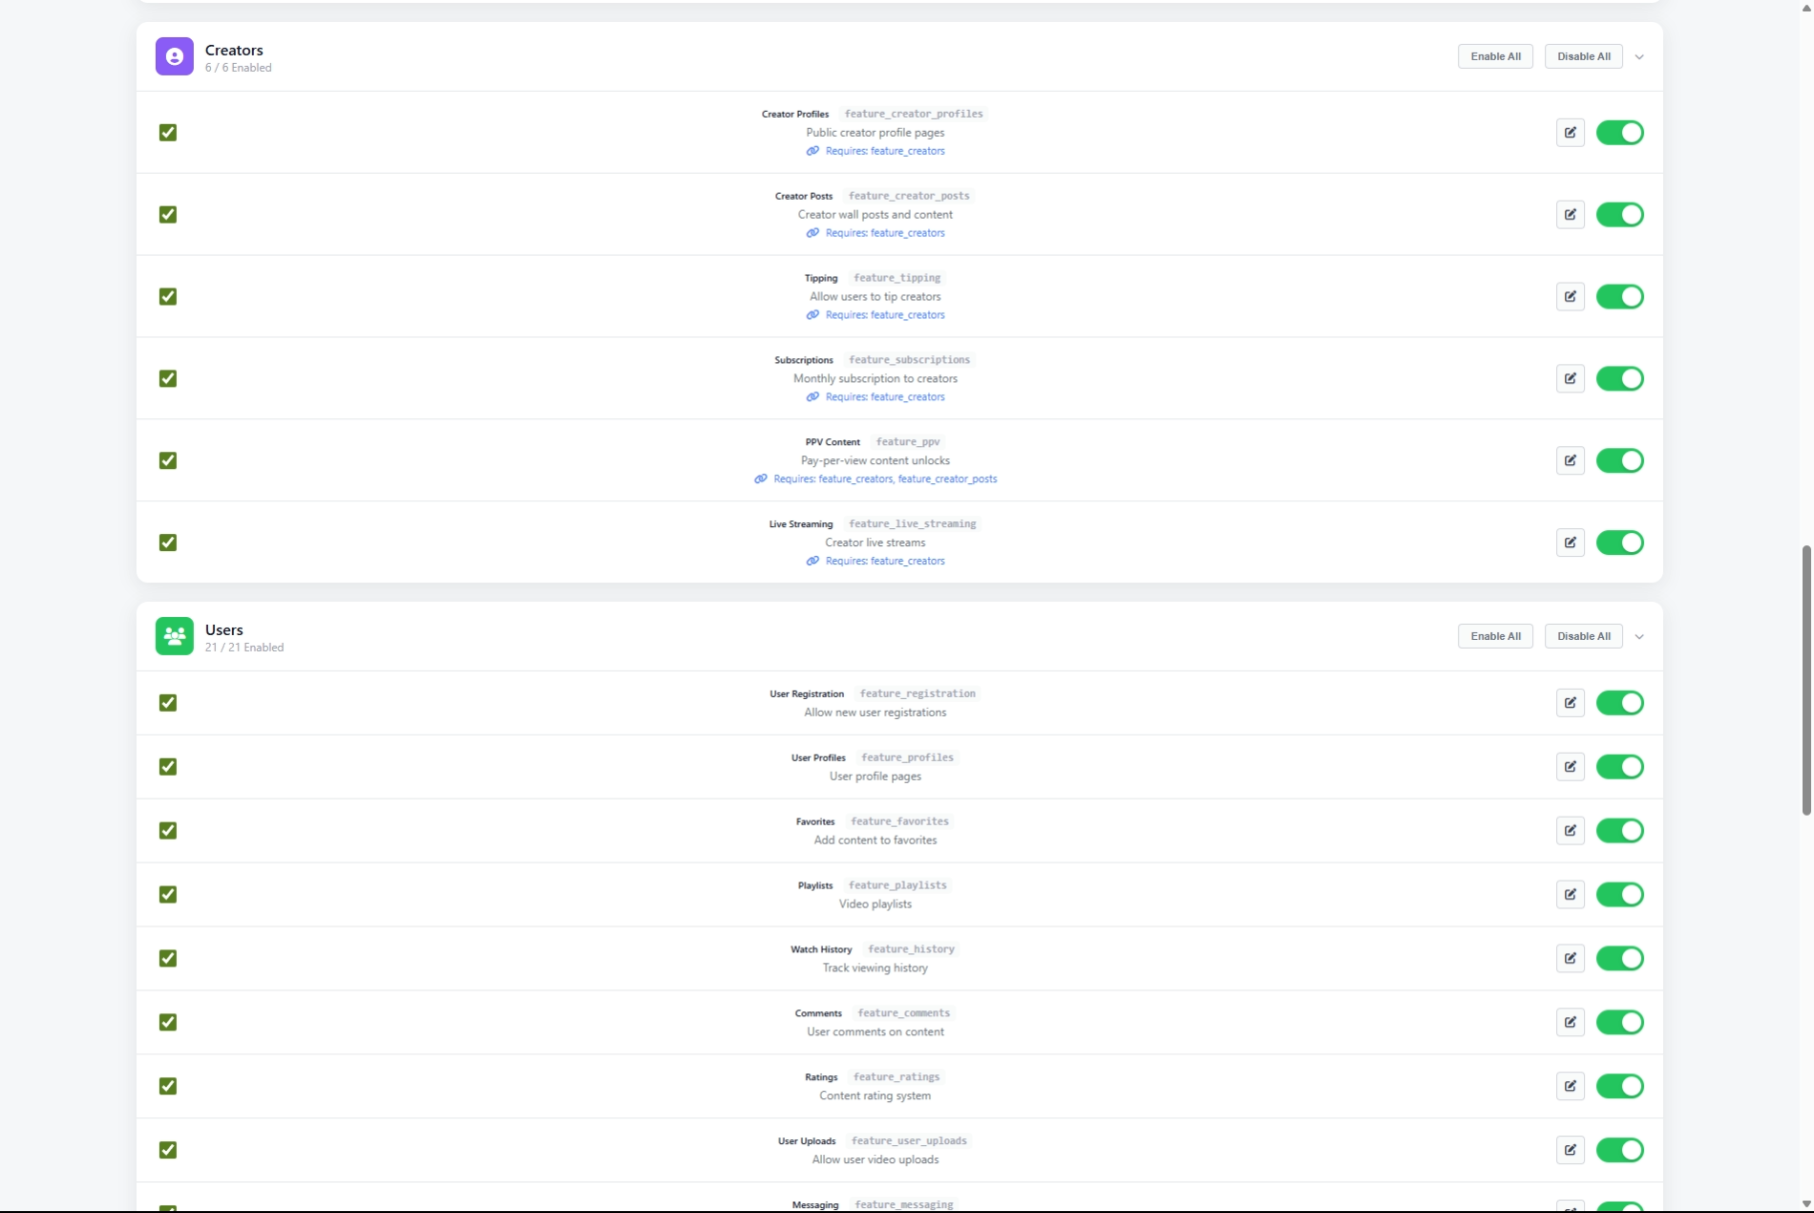
Task: Click the green Users group icon
Action: coord(174,636)
